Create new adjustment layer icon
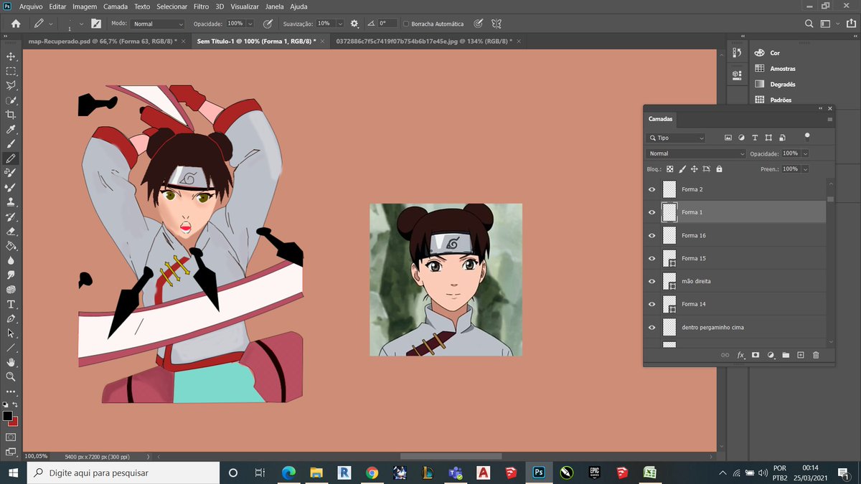 (771, 355)
